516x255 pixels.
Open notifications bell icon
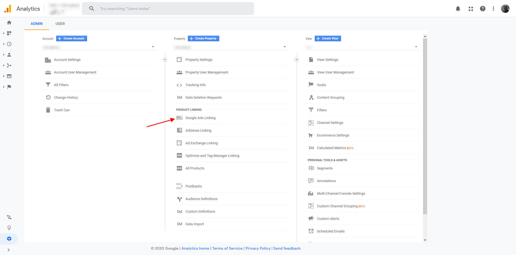(458, 9)
